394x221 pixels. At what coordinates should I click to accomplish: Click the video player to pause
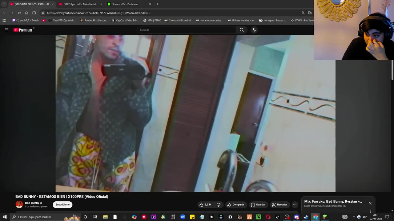195,113
